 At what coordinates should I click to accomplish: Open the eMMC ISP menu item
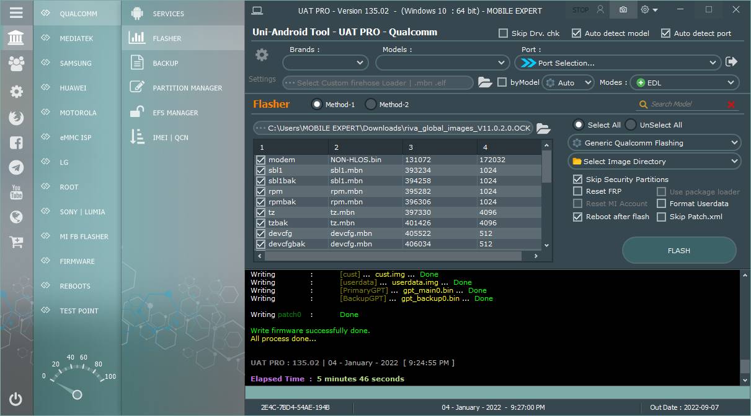77,137
